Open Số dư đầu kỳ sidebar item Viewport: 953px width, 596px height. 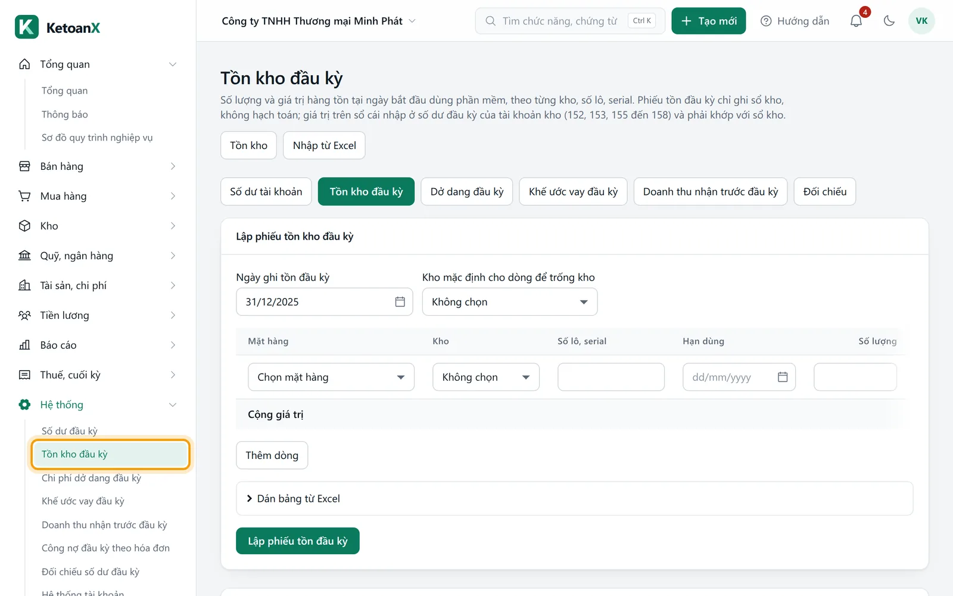(70, 431)
